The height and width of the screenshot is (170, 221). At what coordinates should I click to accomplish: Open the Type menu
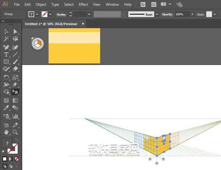click(55, 4)
